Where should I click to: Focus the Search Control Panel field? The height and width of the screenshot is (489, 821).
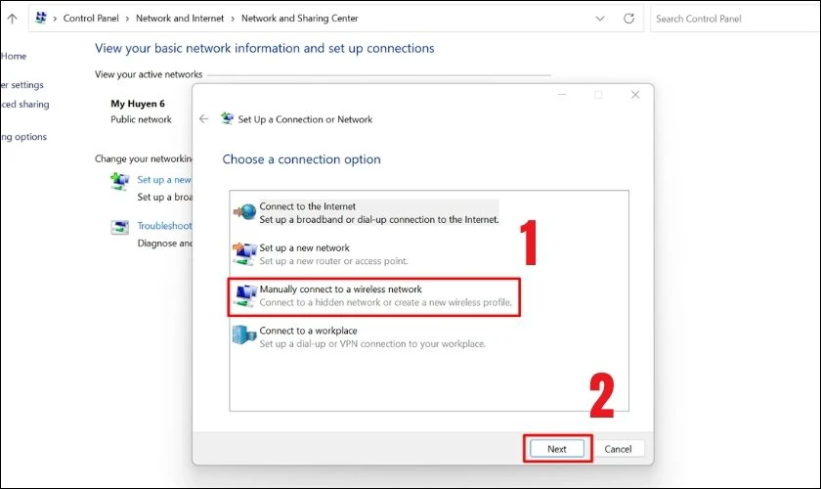[735, 19]
